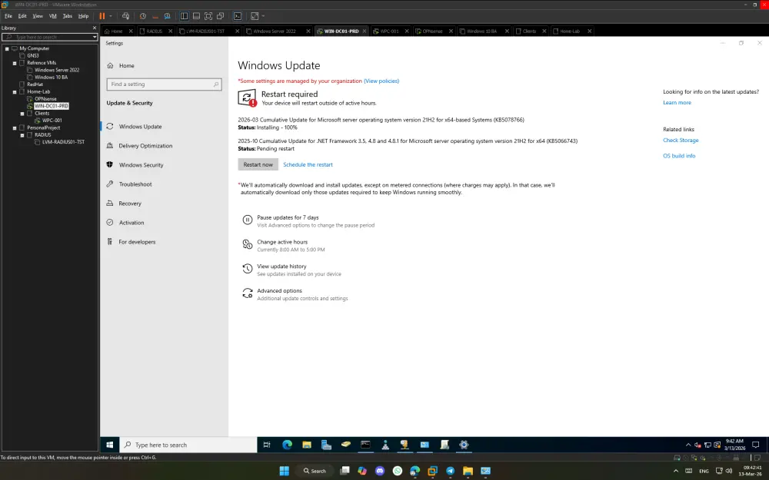Toggle the thumbnail bar view icon
This screenshot has height=480, width=769.
[x=196, y=16]
